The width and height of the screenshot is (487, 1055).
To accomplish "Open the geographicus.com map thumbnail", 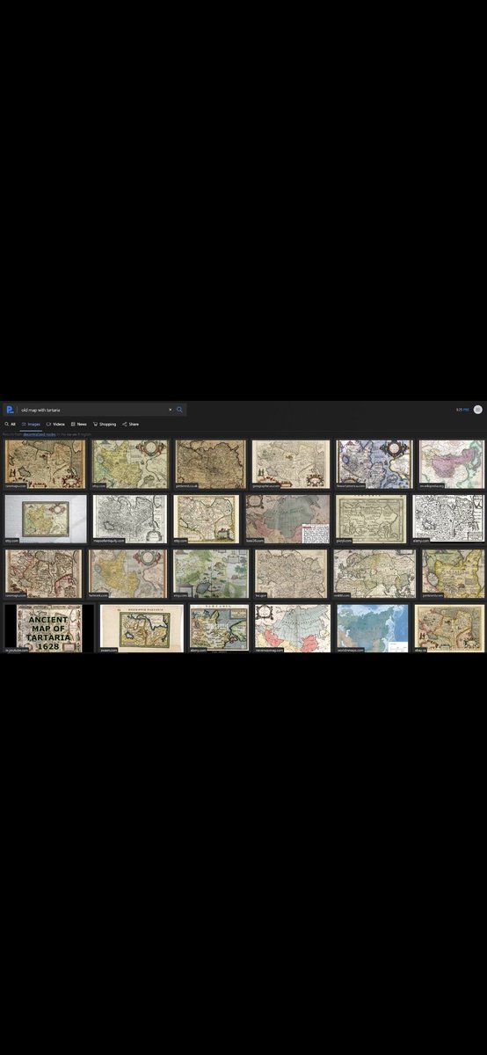I will pyautogui.click(x=290, y=463).
